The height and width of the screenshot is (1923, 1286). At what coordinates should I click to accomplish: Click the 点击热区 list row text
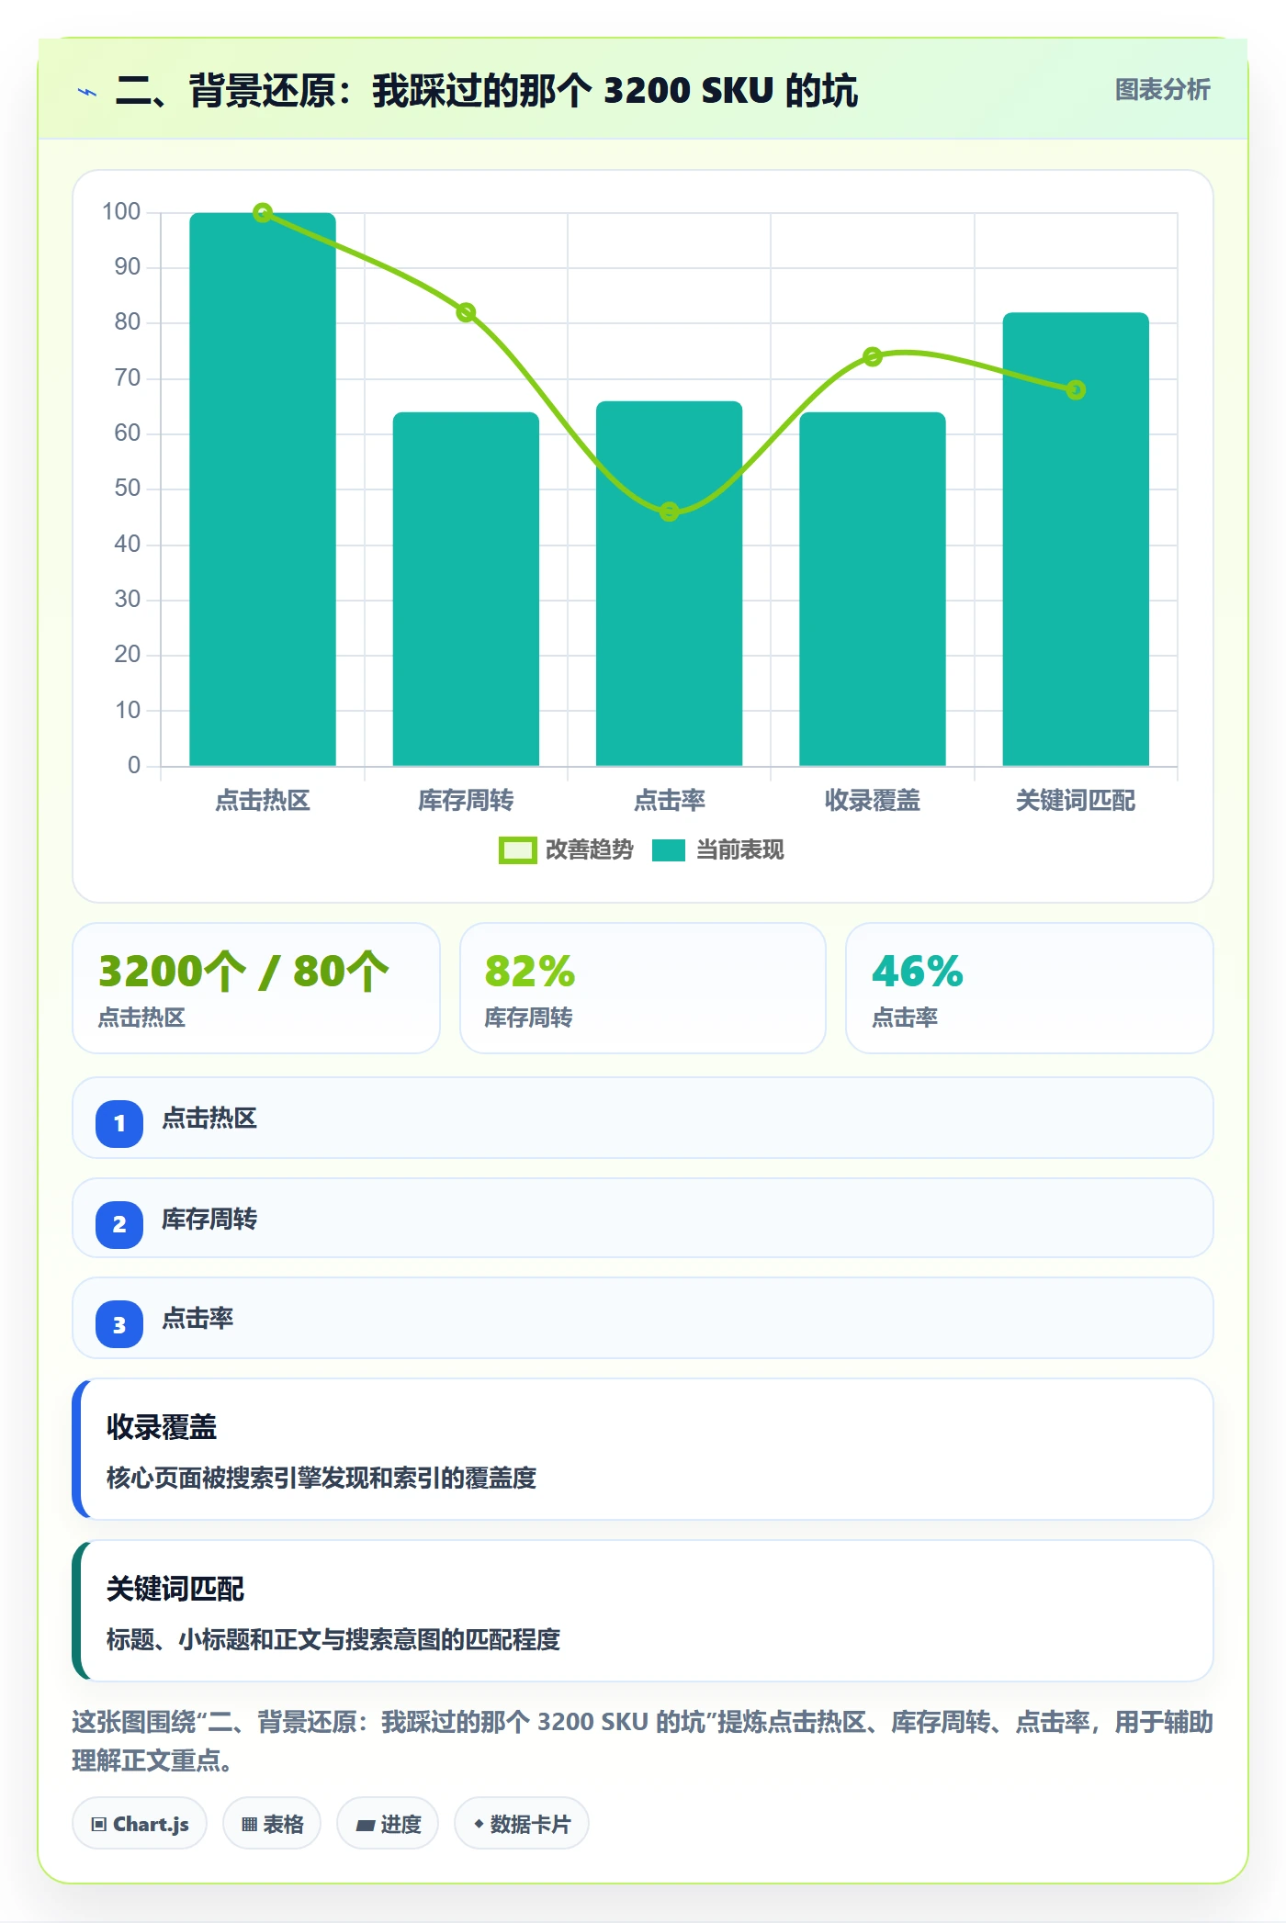209,1119
